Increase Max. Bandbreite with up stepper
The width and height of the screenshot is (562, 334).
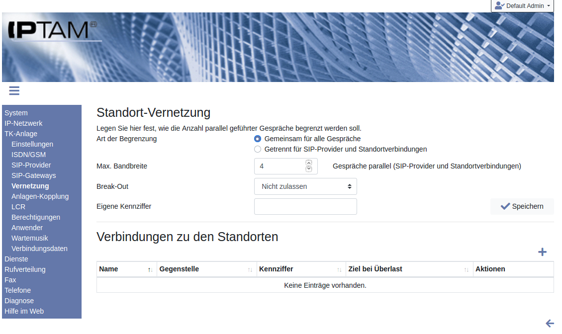click(x=308, y=163)
